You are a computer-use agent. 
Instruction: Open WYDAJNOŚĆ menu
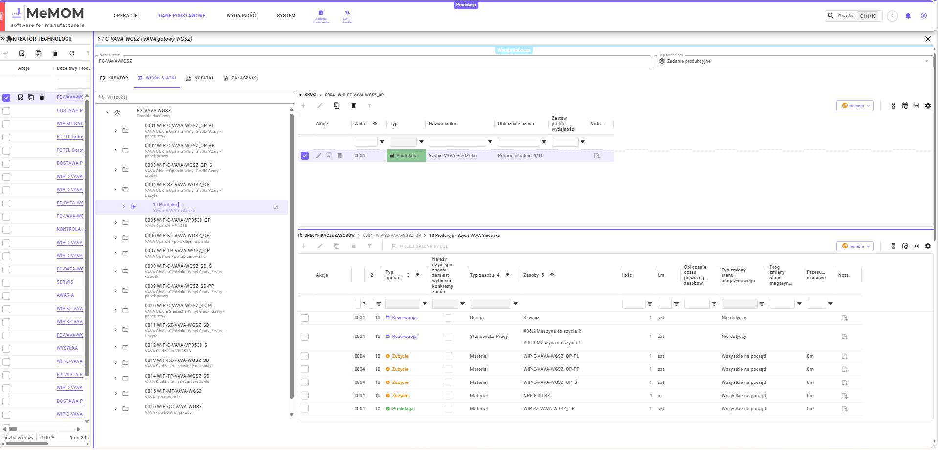click(x=241, y=16)
